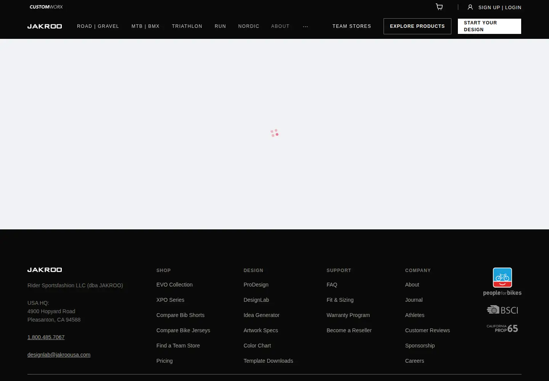The height and width of the screenshot is (381, 549).
Task: Select the Triathlon menu item
Action: 187,26
